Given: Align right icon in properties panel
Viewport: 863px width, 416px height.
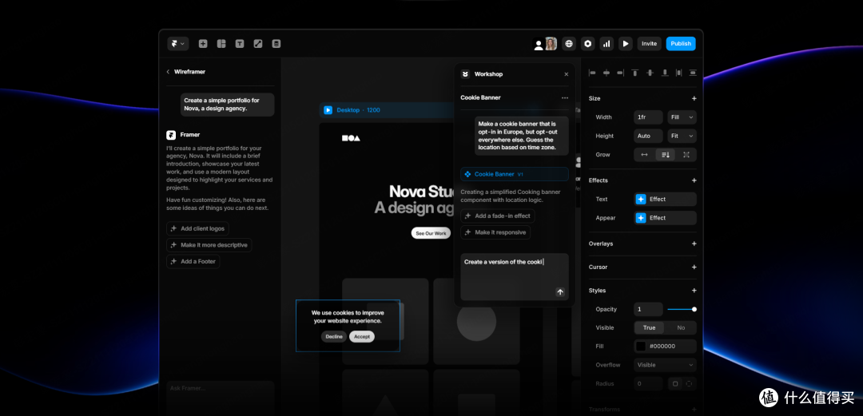Looking at the screenshot, I should coord(620,73).
